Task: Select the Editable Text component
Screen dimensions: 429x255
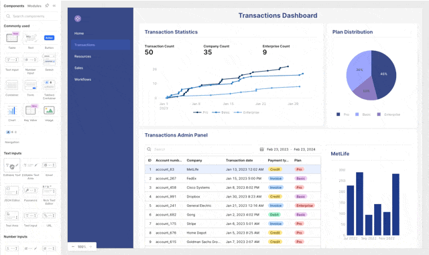Action: tap(12, 165)
